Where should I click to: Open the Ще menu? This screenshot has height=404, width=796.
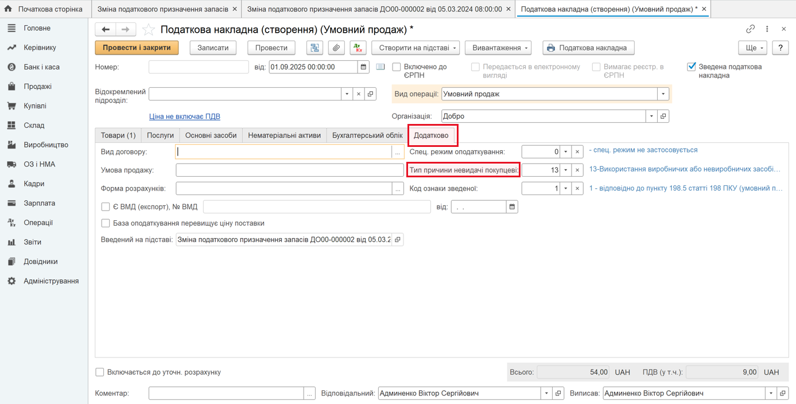point(753,48)
